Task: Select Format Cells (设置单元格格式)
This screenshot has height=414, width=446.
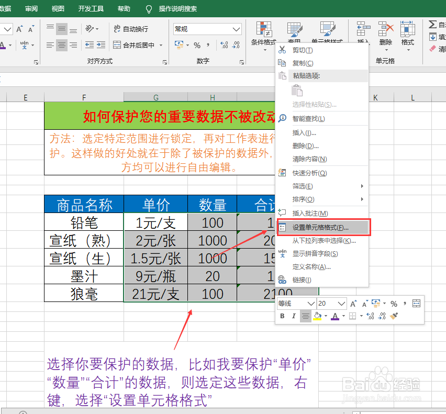Action: click(324, 228)
